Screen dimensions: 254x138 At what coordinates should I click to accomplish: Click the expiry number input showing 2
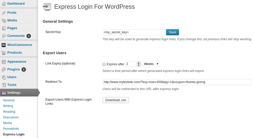[131, 64]
